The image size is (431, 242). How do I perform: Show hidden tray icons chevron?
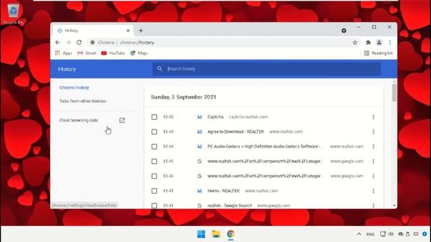pos(359,234)
